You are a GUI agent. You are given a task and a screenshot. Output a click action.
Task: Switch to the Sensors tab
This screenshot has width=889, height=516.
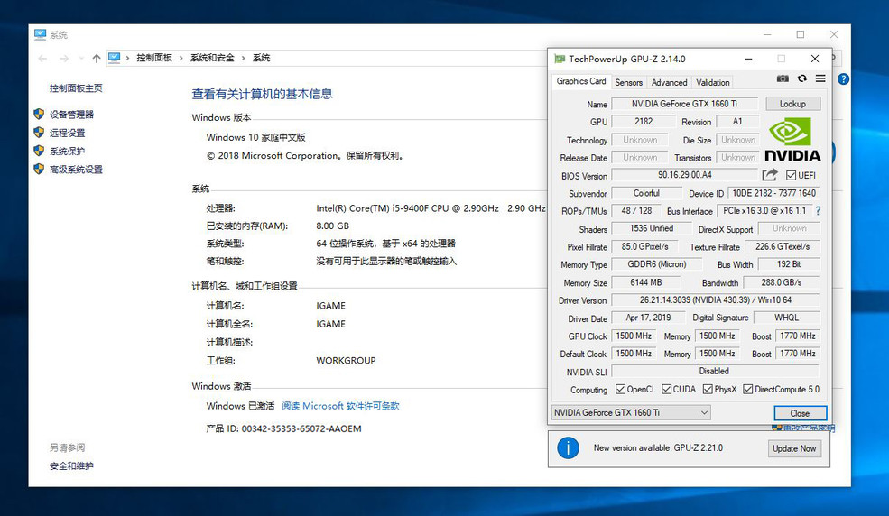pos(629,82)
